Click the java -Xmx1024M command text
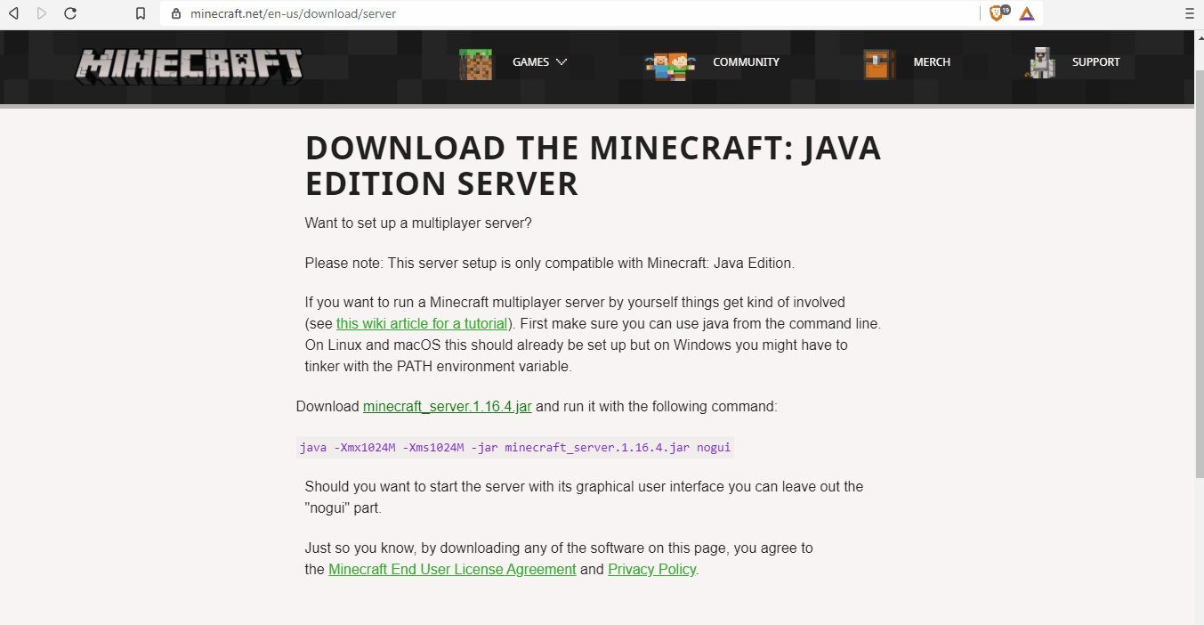This screenshot has width=1204, height=625. pos(515,448)
